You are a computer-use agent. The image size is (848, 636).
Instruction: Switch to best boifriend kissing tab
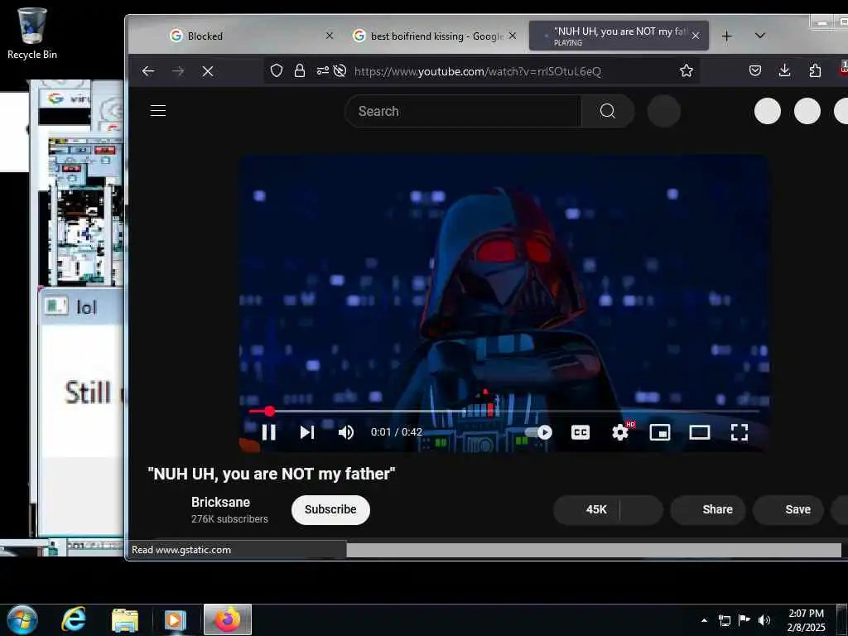pos(436,36)
